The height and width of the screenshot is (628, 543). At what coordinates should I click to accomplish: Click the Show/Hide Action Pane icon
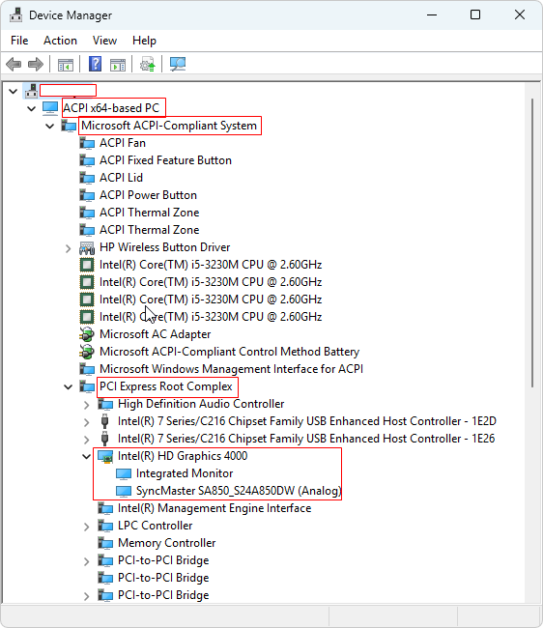[118, 64]
